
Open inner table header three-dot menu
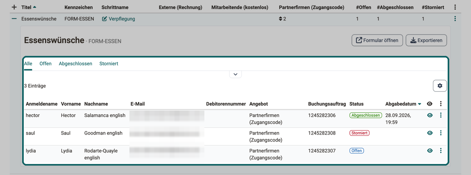click(441, 104)
